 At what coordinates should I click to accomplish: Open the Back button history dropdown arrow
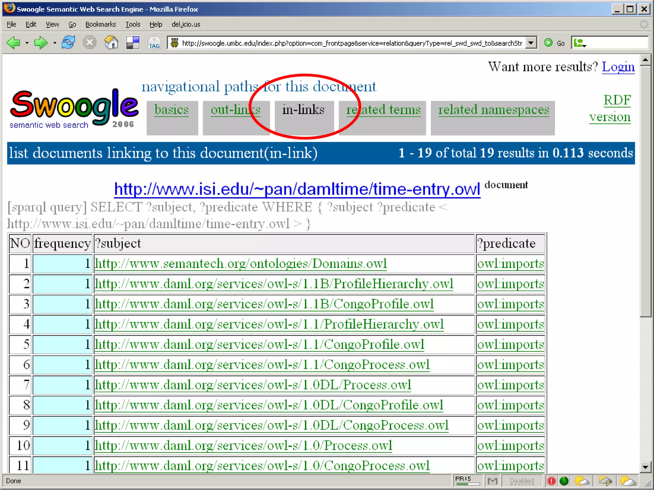[27, 43]
